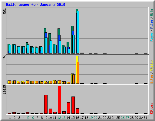Click day 18 on the x-axis
Viewport: 155px width, 121px height.
pyautogui.click(x=86, y=118)
